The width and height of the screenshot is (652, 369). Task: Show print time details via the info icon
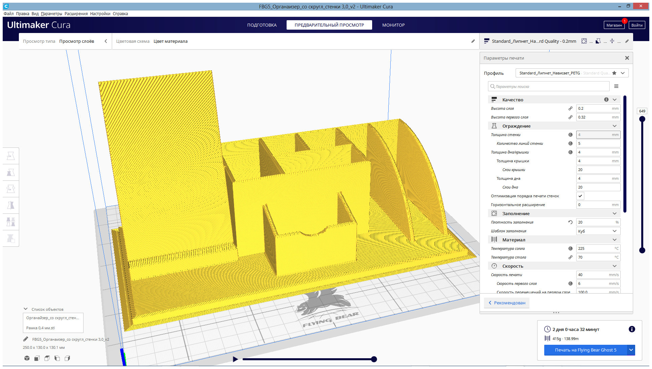point(632,329)
